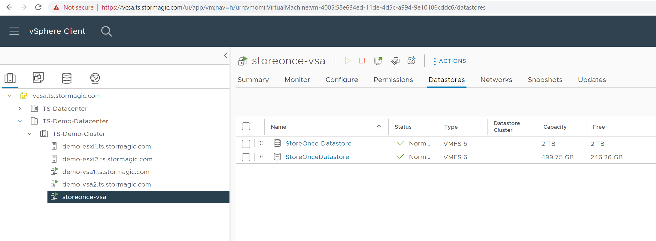Open the ACTIONS dropdown menu
The image size is (656, 241).
point(450,61)
